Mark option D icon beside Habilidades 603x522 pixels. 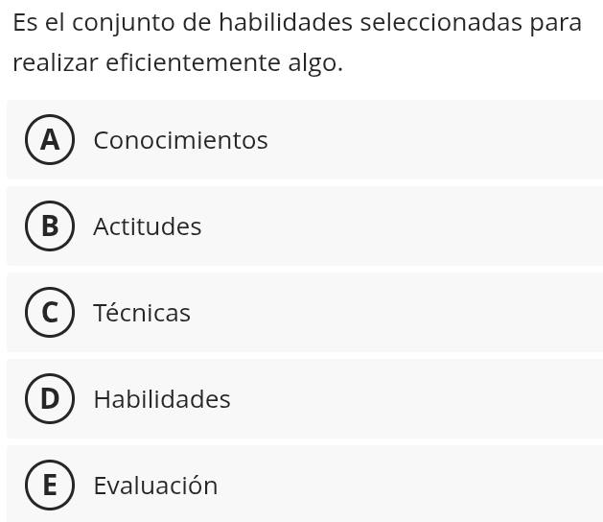click(50, 398)
